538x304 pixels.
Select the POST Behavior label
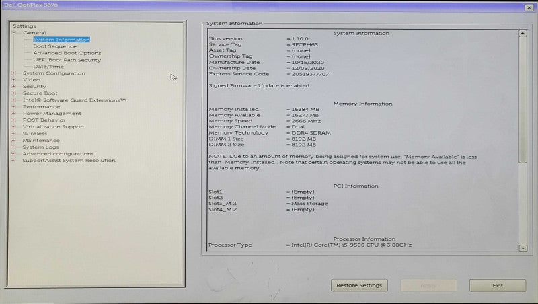44,120
